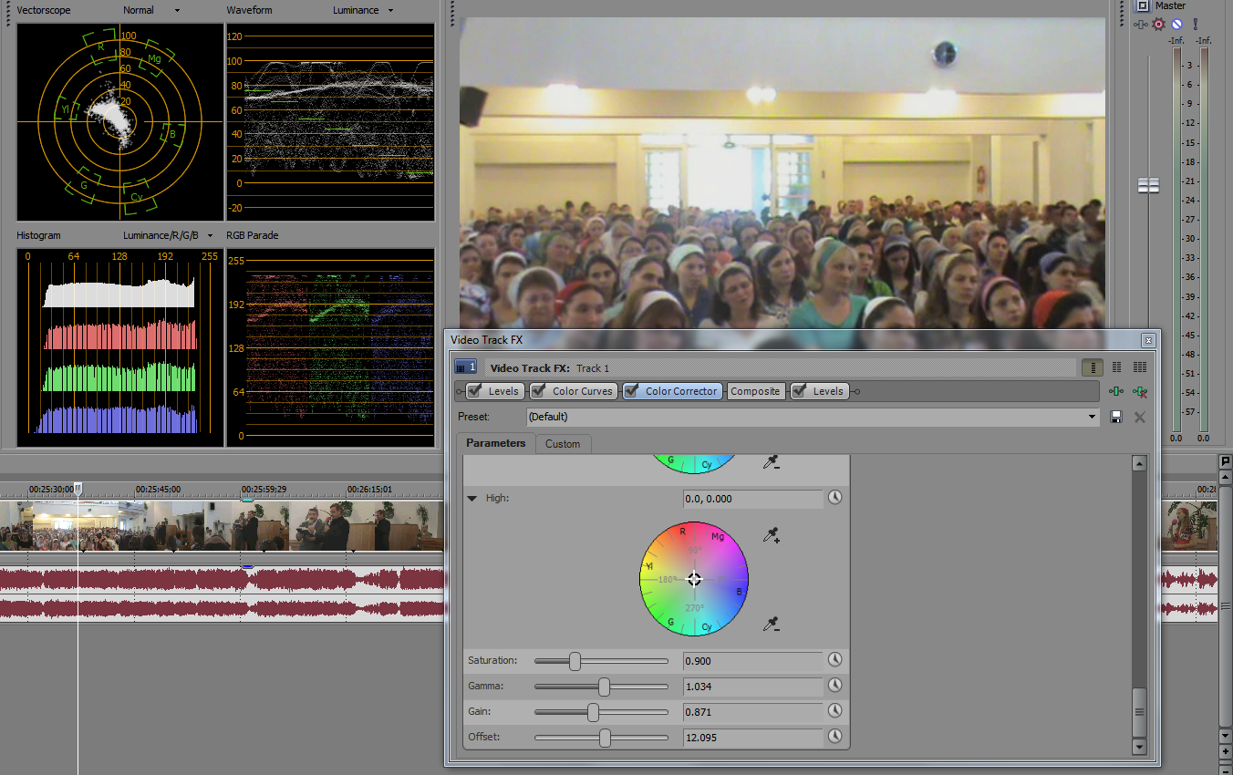Disable the Levels effect after Composite
The height and width of the screenshot is (775, 1233).
[x=800, y=391]
